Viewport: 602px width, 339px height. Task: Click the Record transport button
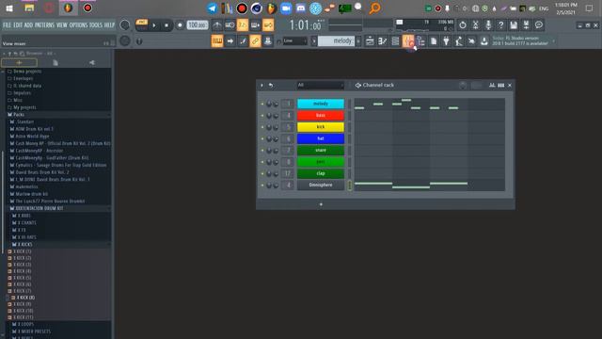click(180, 25)
